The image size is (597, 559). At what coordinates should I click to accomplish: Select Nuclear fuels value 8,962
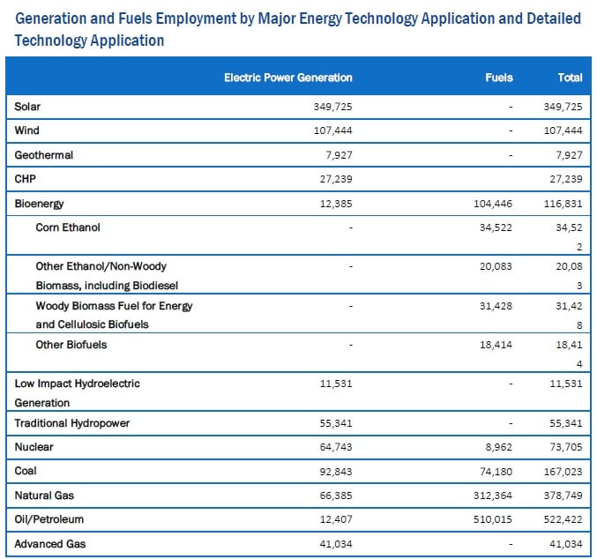[x=499, y=447]
